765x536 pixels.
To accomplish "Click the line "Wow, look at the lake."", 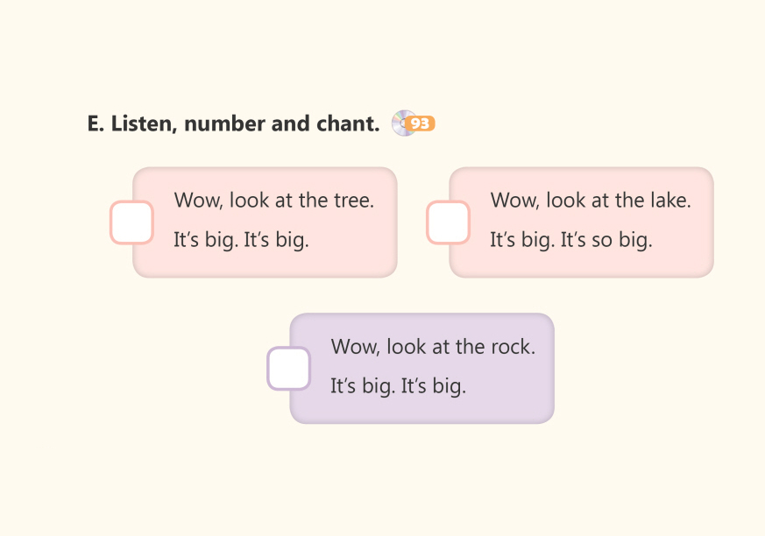I will (590, 201).
